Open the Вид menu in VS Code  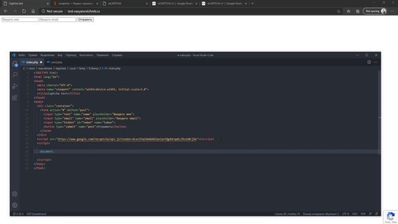[x=60, y=55]
